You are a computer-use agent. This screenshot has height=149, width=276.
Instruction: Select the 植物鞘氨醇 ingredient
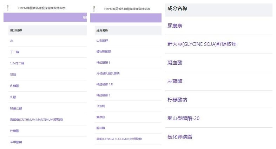[x=104, y=51]
